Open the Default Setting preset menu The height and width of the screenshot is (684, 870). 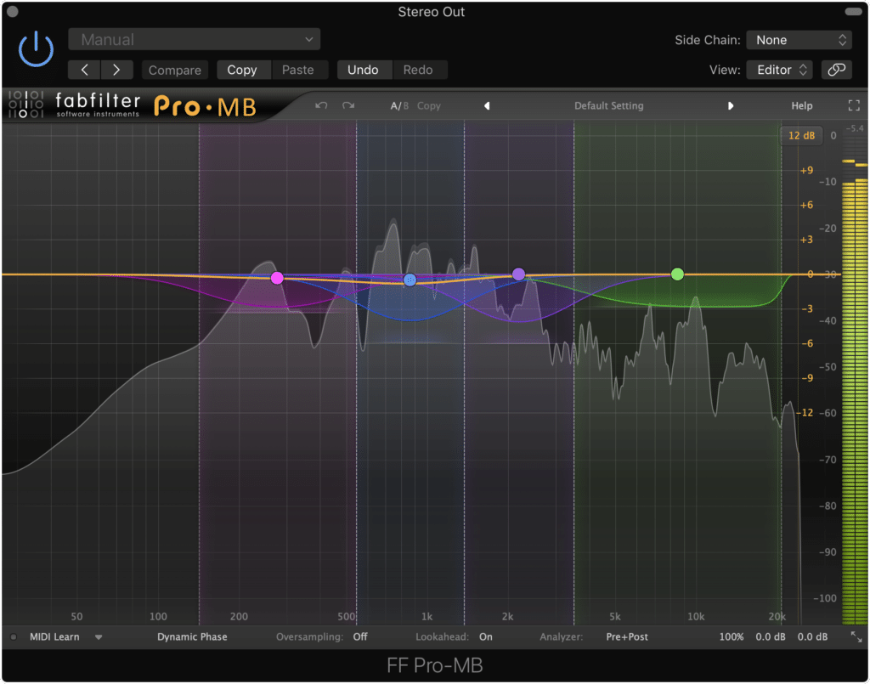click(608, 105)
